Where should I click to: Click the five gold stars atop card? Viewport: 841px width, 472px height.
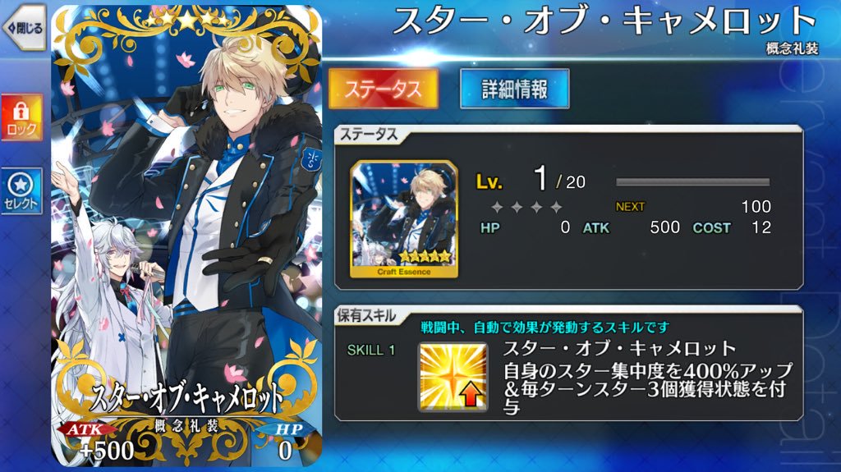pyautogui.click(x=186, y=21)
